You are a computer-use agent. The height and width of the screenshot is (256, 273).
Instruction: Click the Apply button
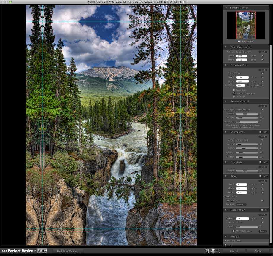(x=258, y=251)
